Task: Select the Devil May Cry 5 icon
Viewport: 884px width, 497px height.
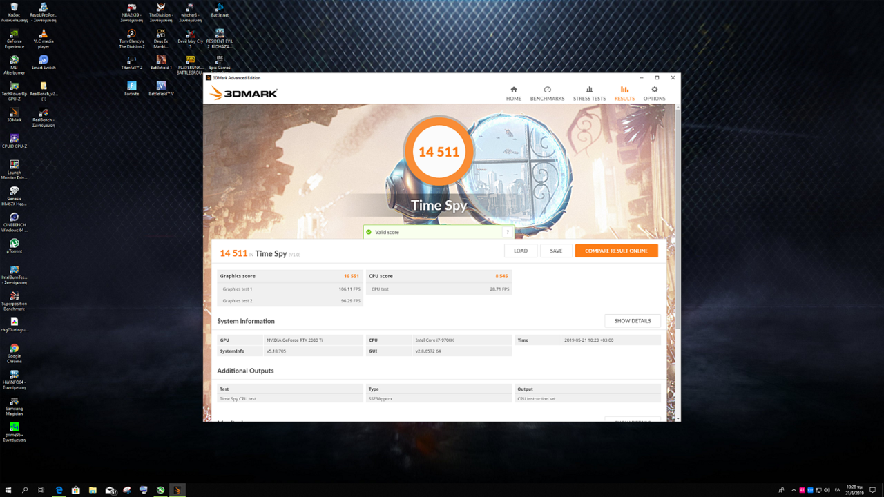Action: coord(190,39)
